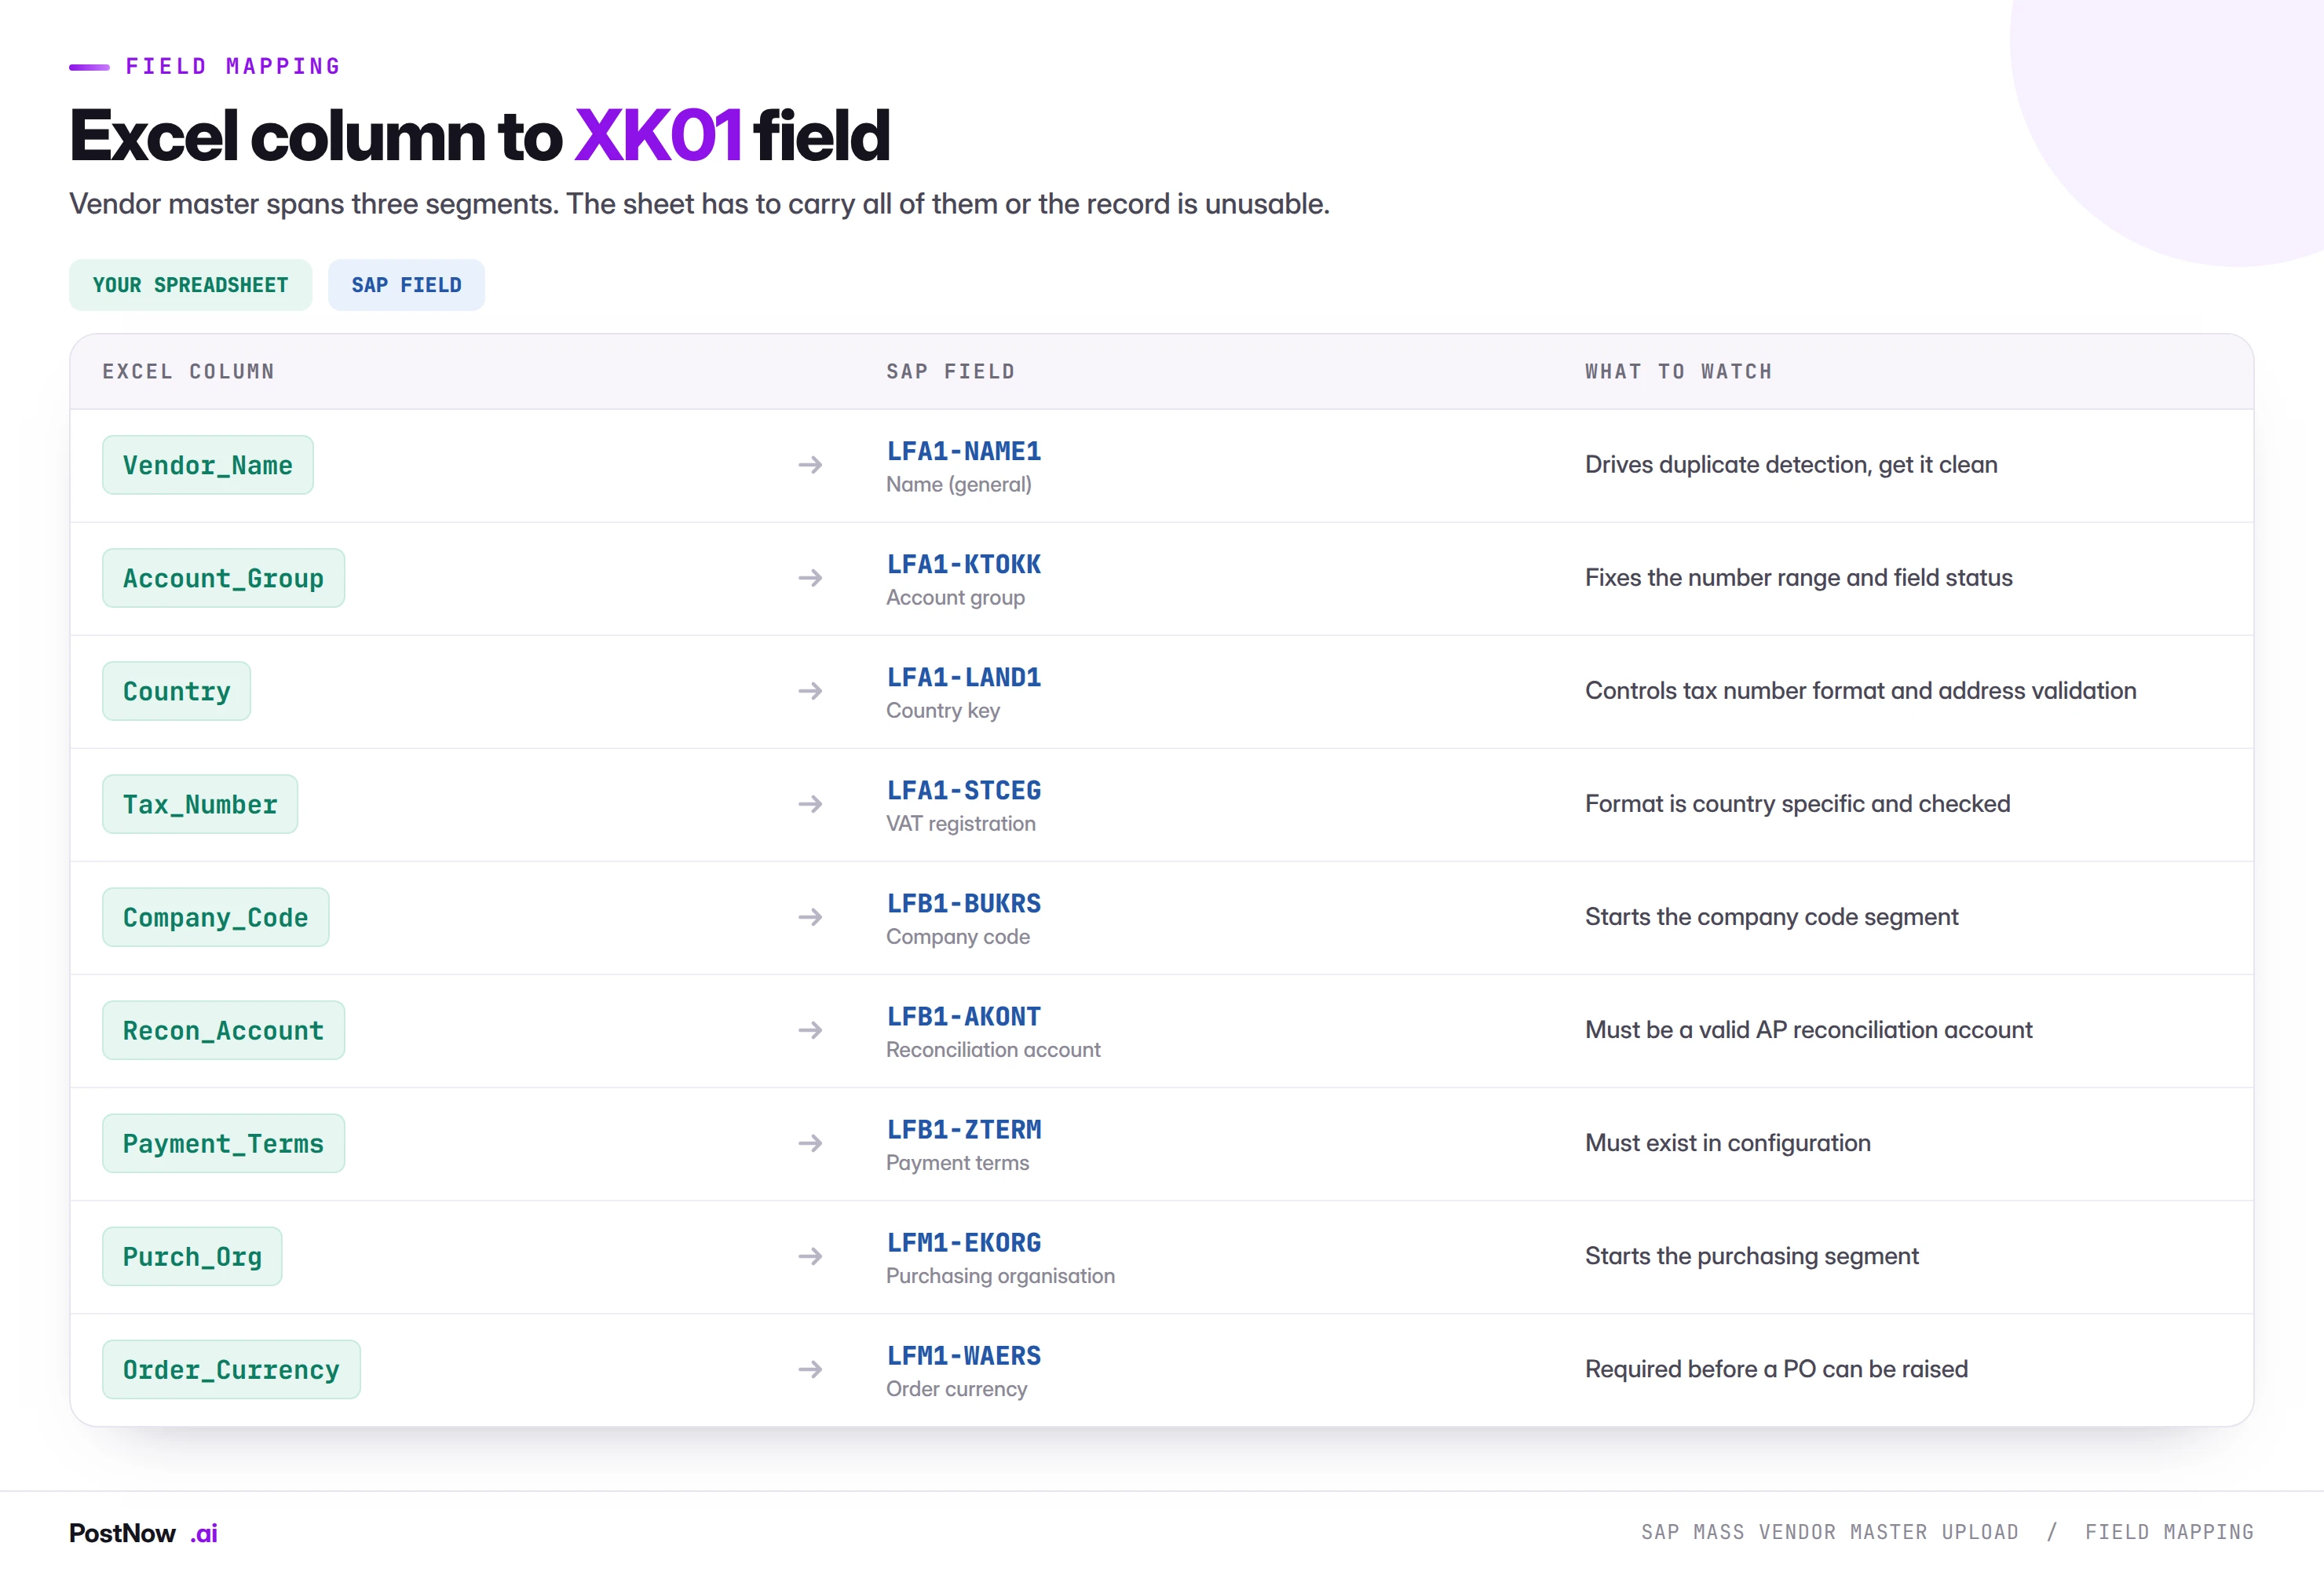This screenshot has width=2324, height=1583.
Task: Click the arrow icon next to Country
Action: click(x=810, y=691)
